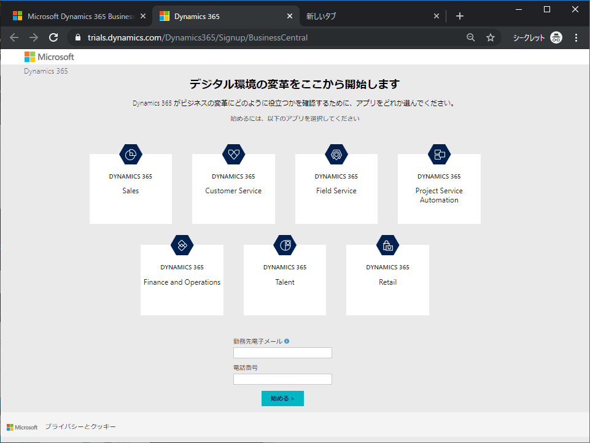590x443 pixels.
Task: Select the Dynamics 365 tab
Action: (x=226, y=16)
